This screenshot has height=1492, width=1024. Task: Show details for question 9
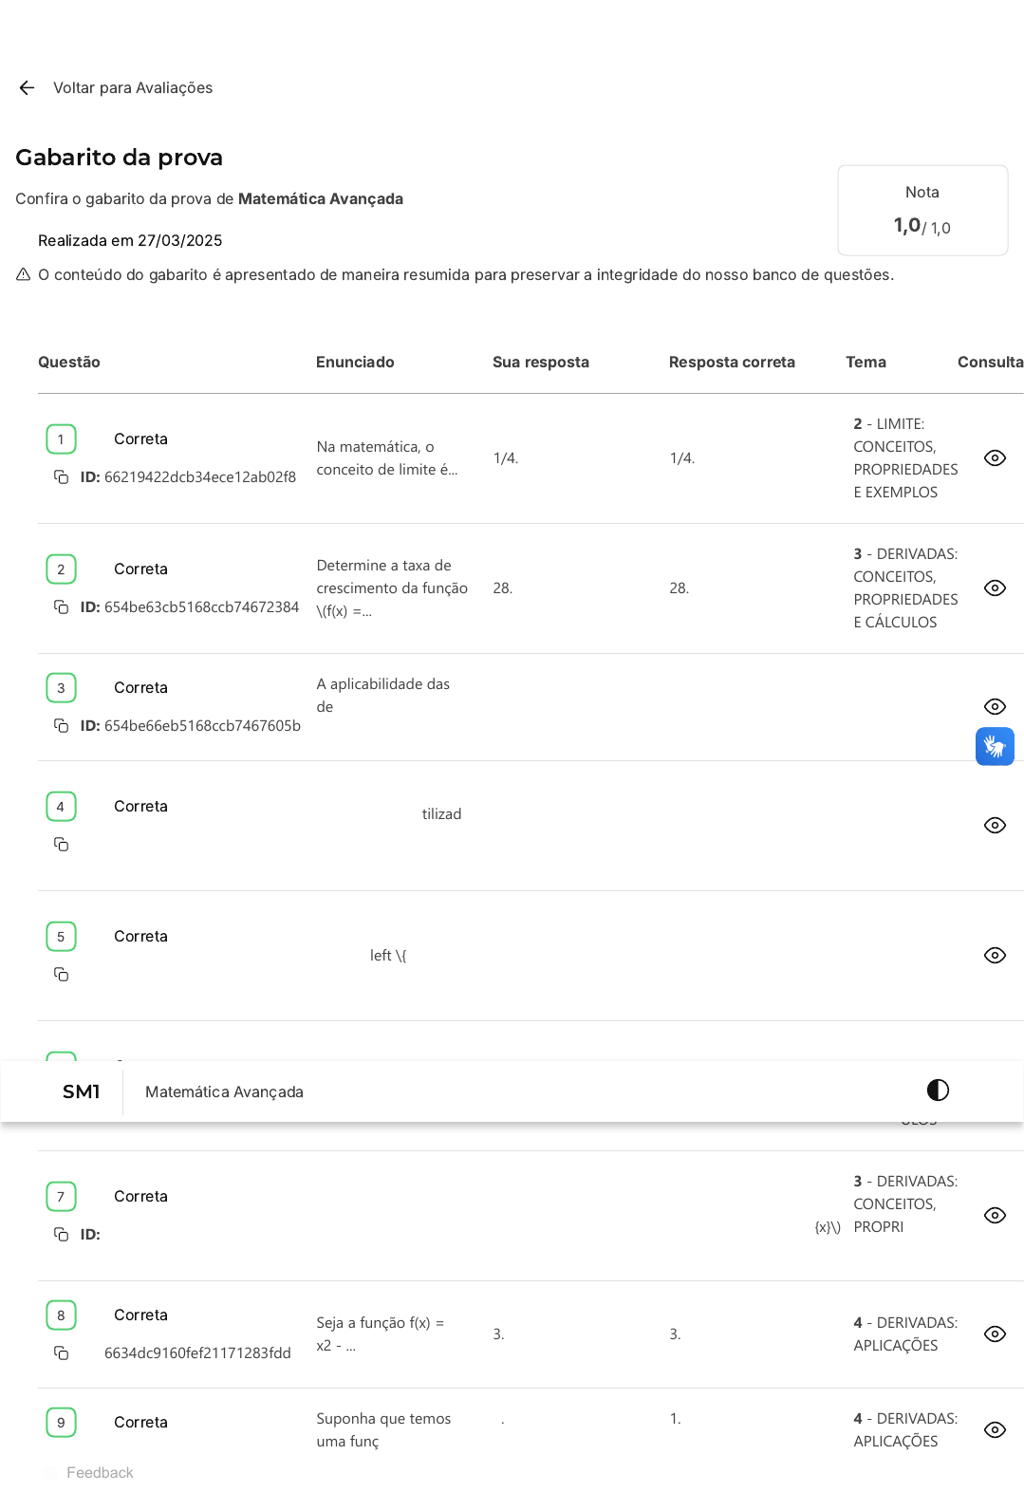coord(995,1430)
